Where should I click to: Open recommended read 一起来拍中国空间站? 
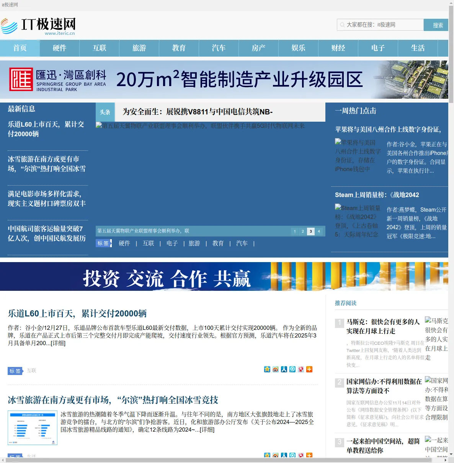pyautogui.click(x=383, y=446)
